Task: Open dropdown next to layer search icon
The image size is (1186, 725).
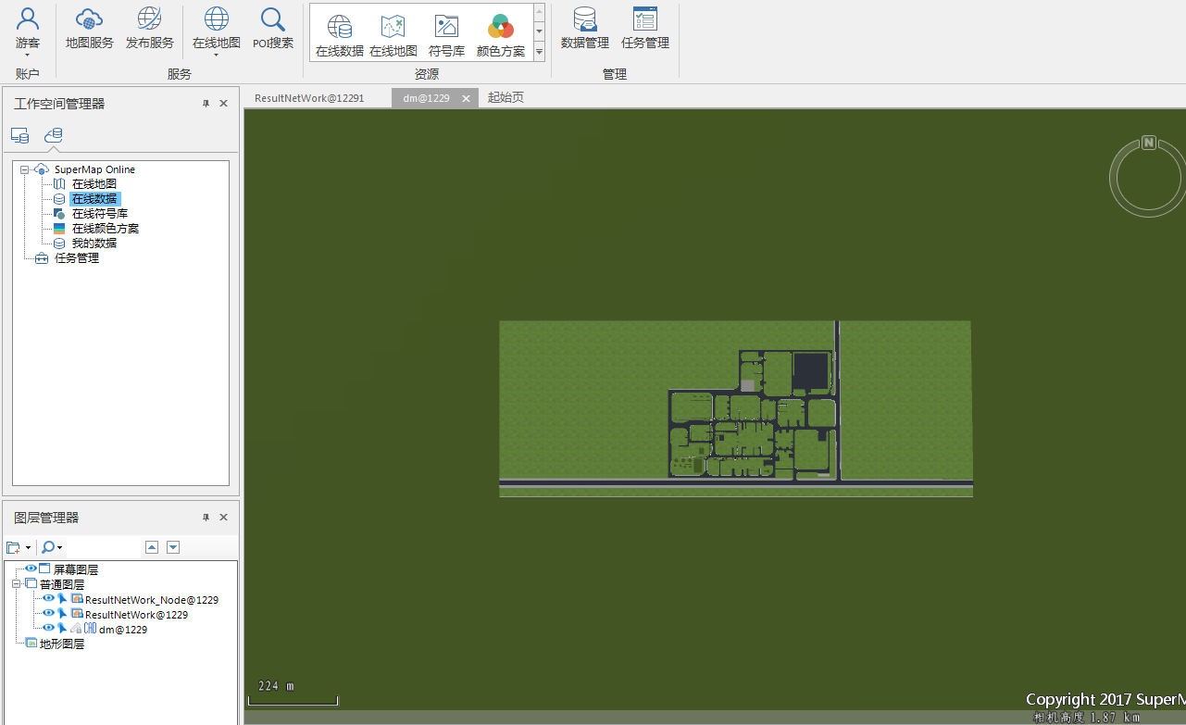Action: [60, 548]
